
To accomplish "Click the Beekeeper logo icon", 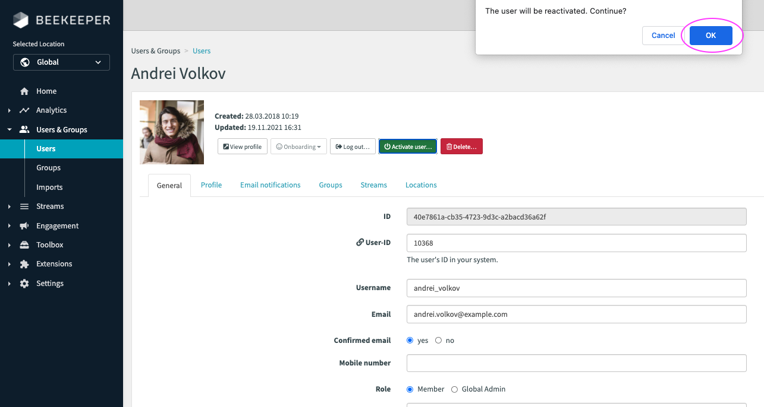I will click(21, 20).
